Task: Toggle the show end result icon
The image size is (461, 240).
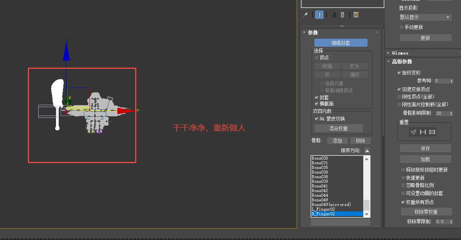Action: coord(319,15)
